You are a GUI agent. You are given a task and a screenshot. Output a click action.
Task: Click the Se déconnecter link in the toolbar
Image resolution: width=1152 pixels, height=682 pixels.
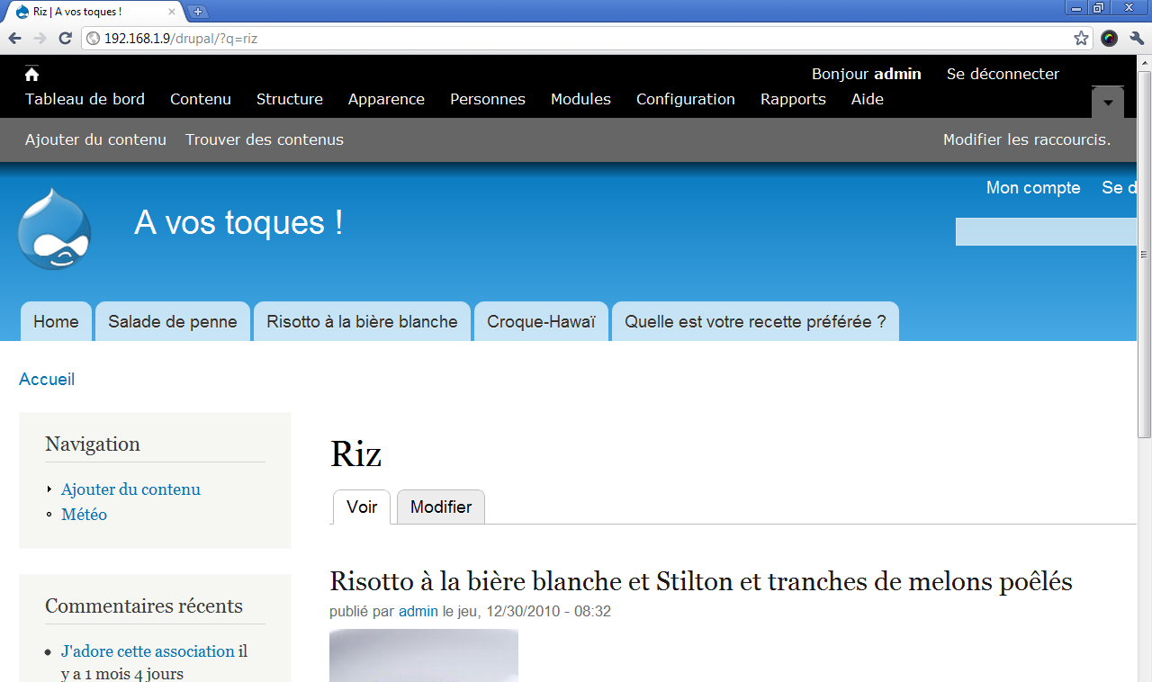tap(1003, 74)
